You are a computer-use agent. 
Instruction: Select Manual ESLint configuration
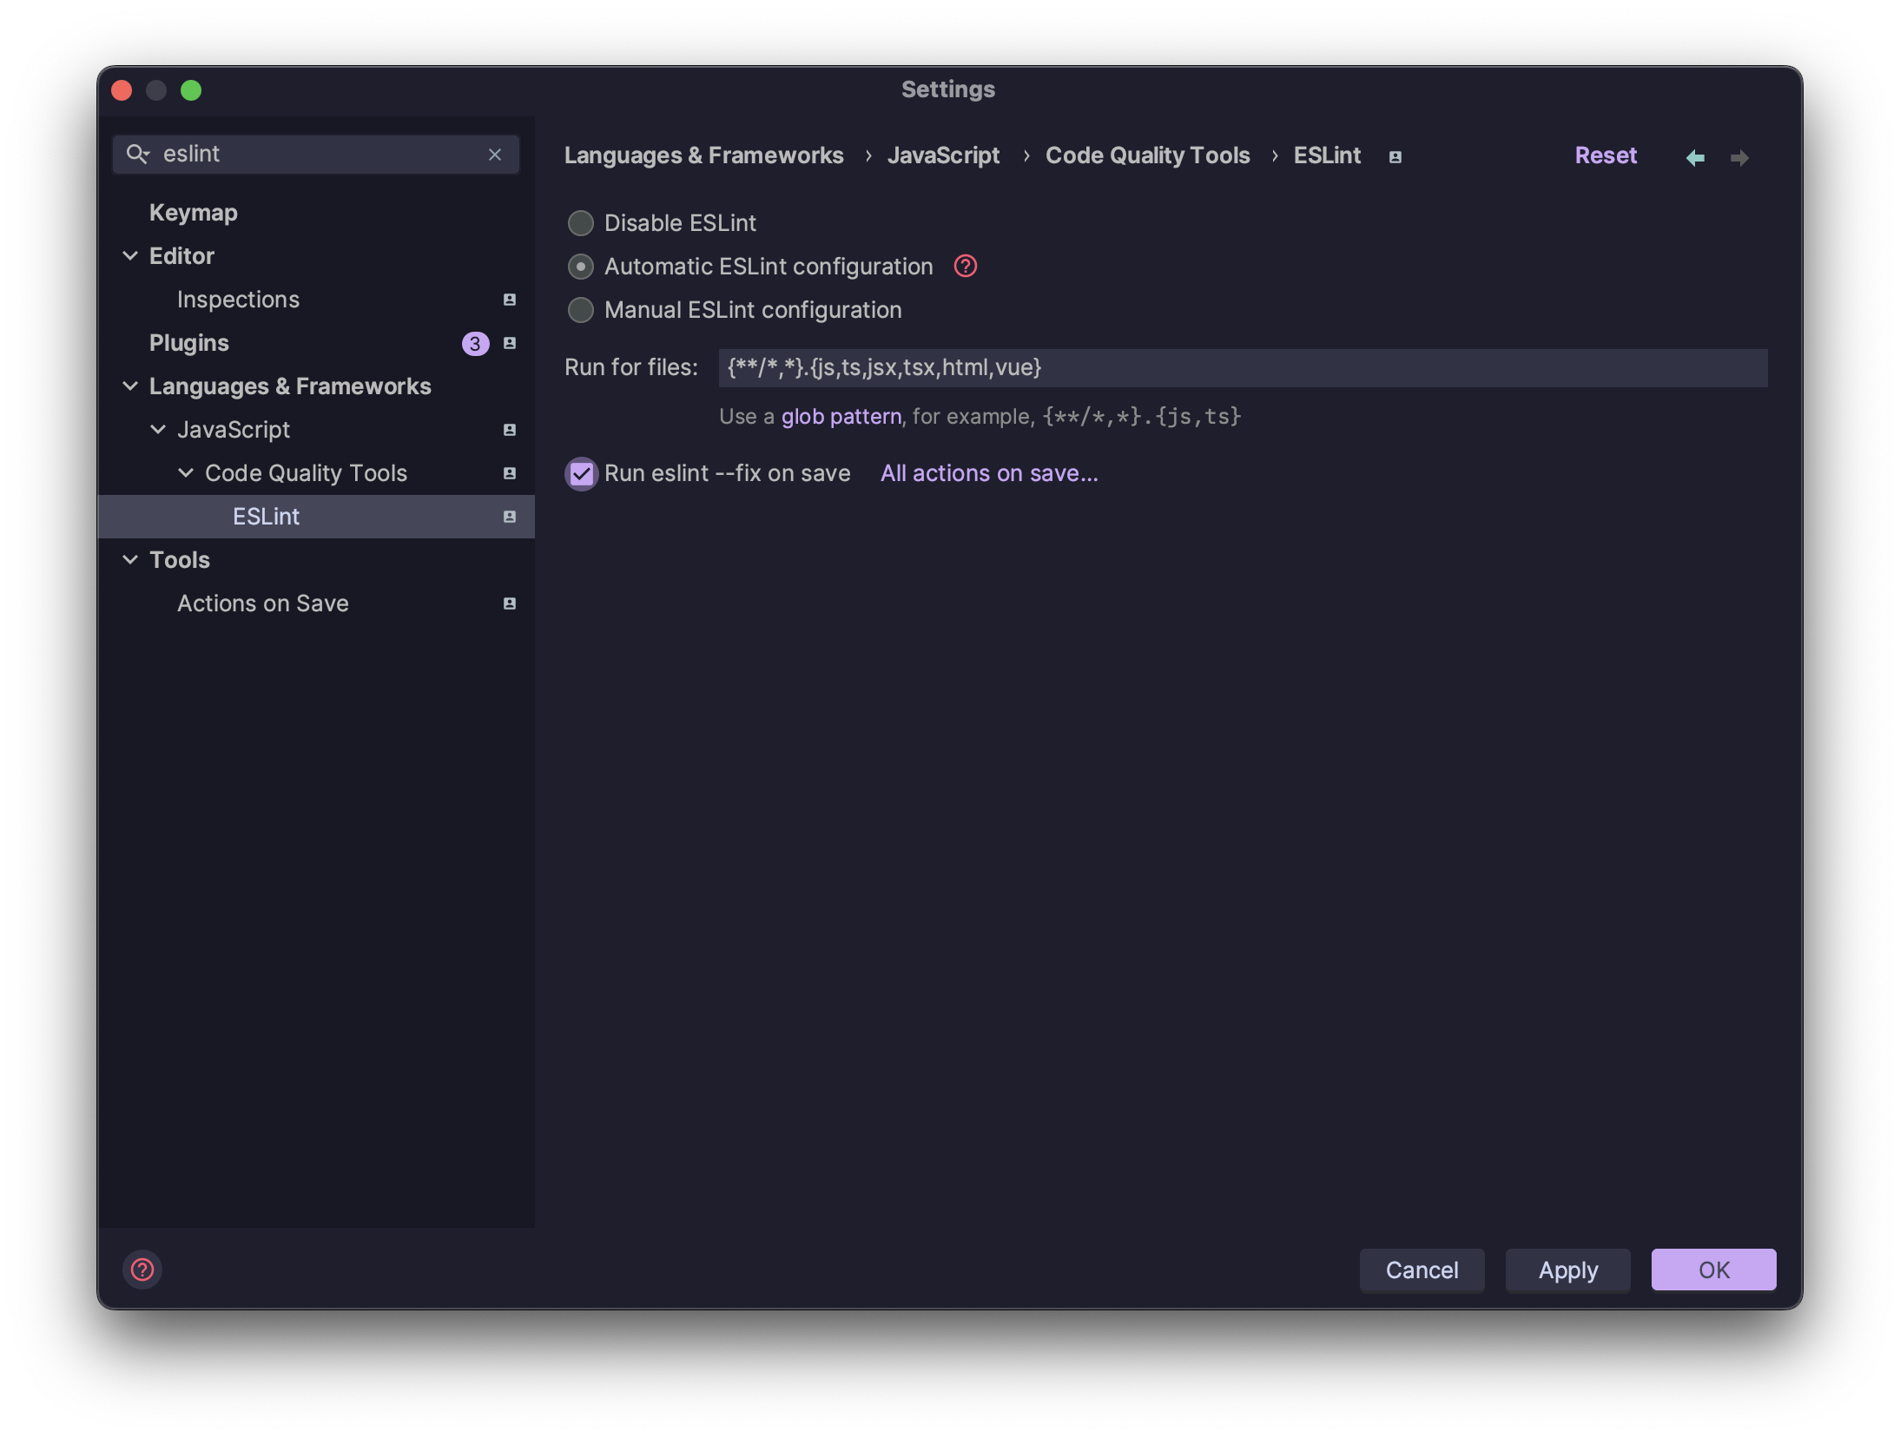[x=579, y=310]
